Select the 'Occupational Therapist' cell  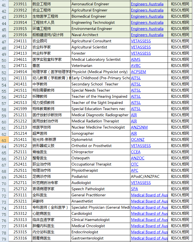100,164
